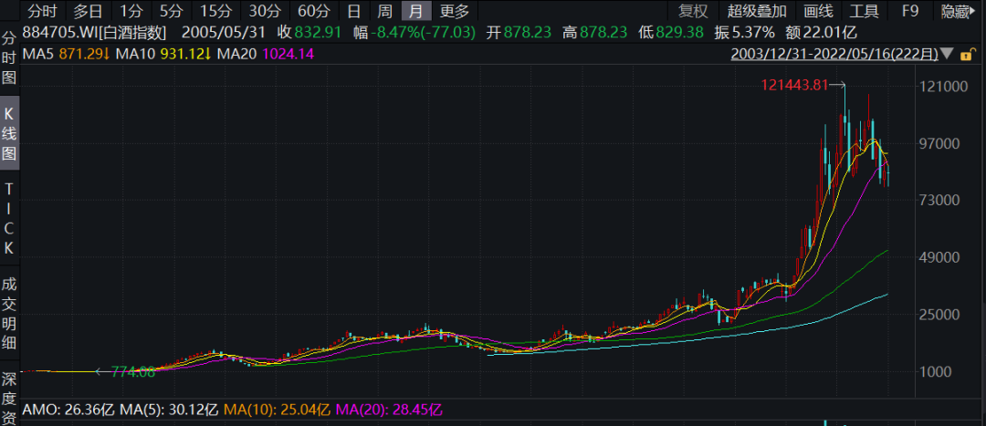986x426 pixels.
Task: Open the date range dropdown triangle
Action: point(949,56)
